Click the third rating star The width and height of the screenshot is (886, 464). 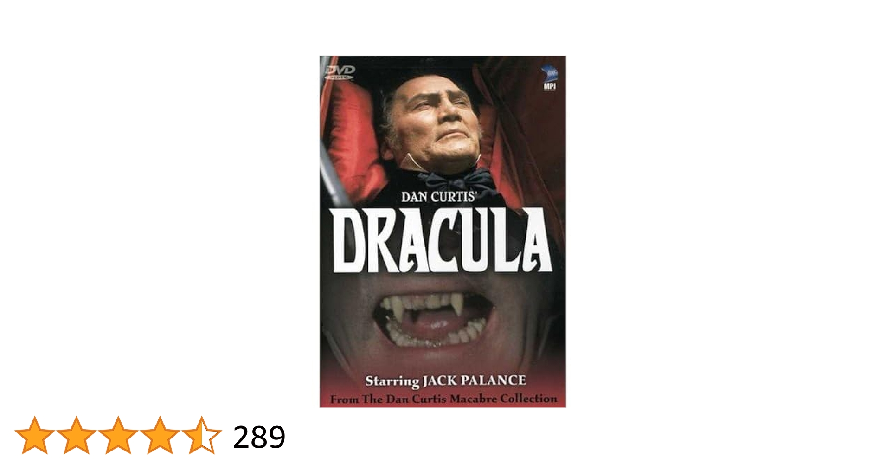tap(118, 435)
